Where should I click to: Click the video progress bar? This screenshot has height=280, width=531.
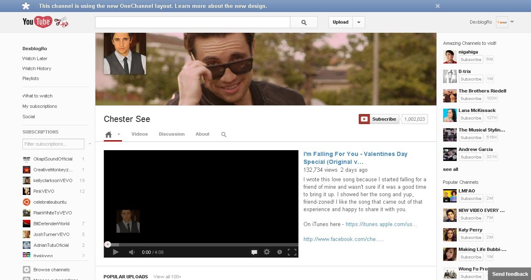[201, 245]
